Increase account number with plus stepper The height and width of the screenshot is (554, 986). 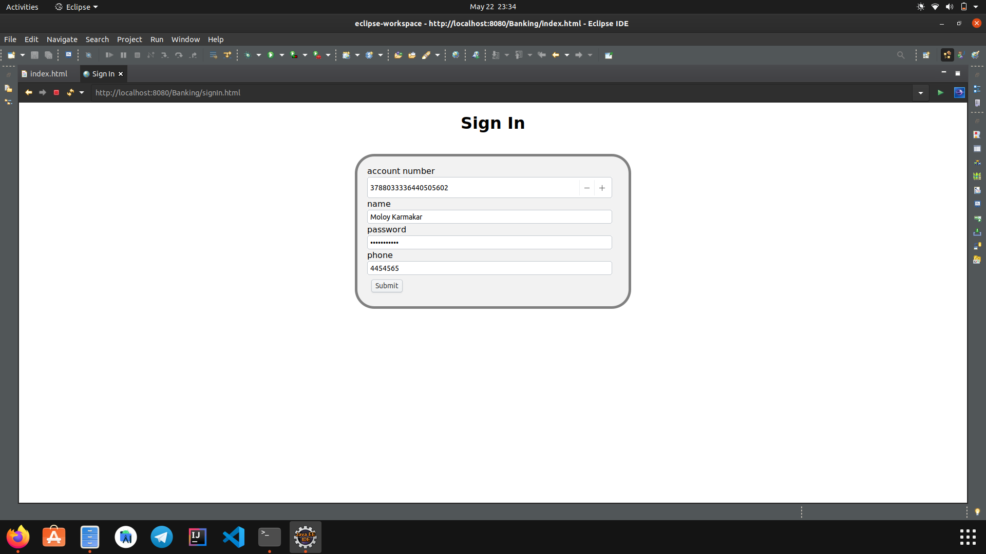pos(602,188)
